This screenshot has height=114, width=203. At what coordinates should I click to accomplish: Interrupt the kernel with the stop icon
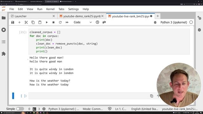pos(53,22)
